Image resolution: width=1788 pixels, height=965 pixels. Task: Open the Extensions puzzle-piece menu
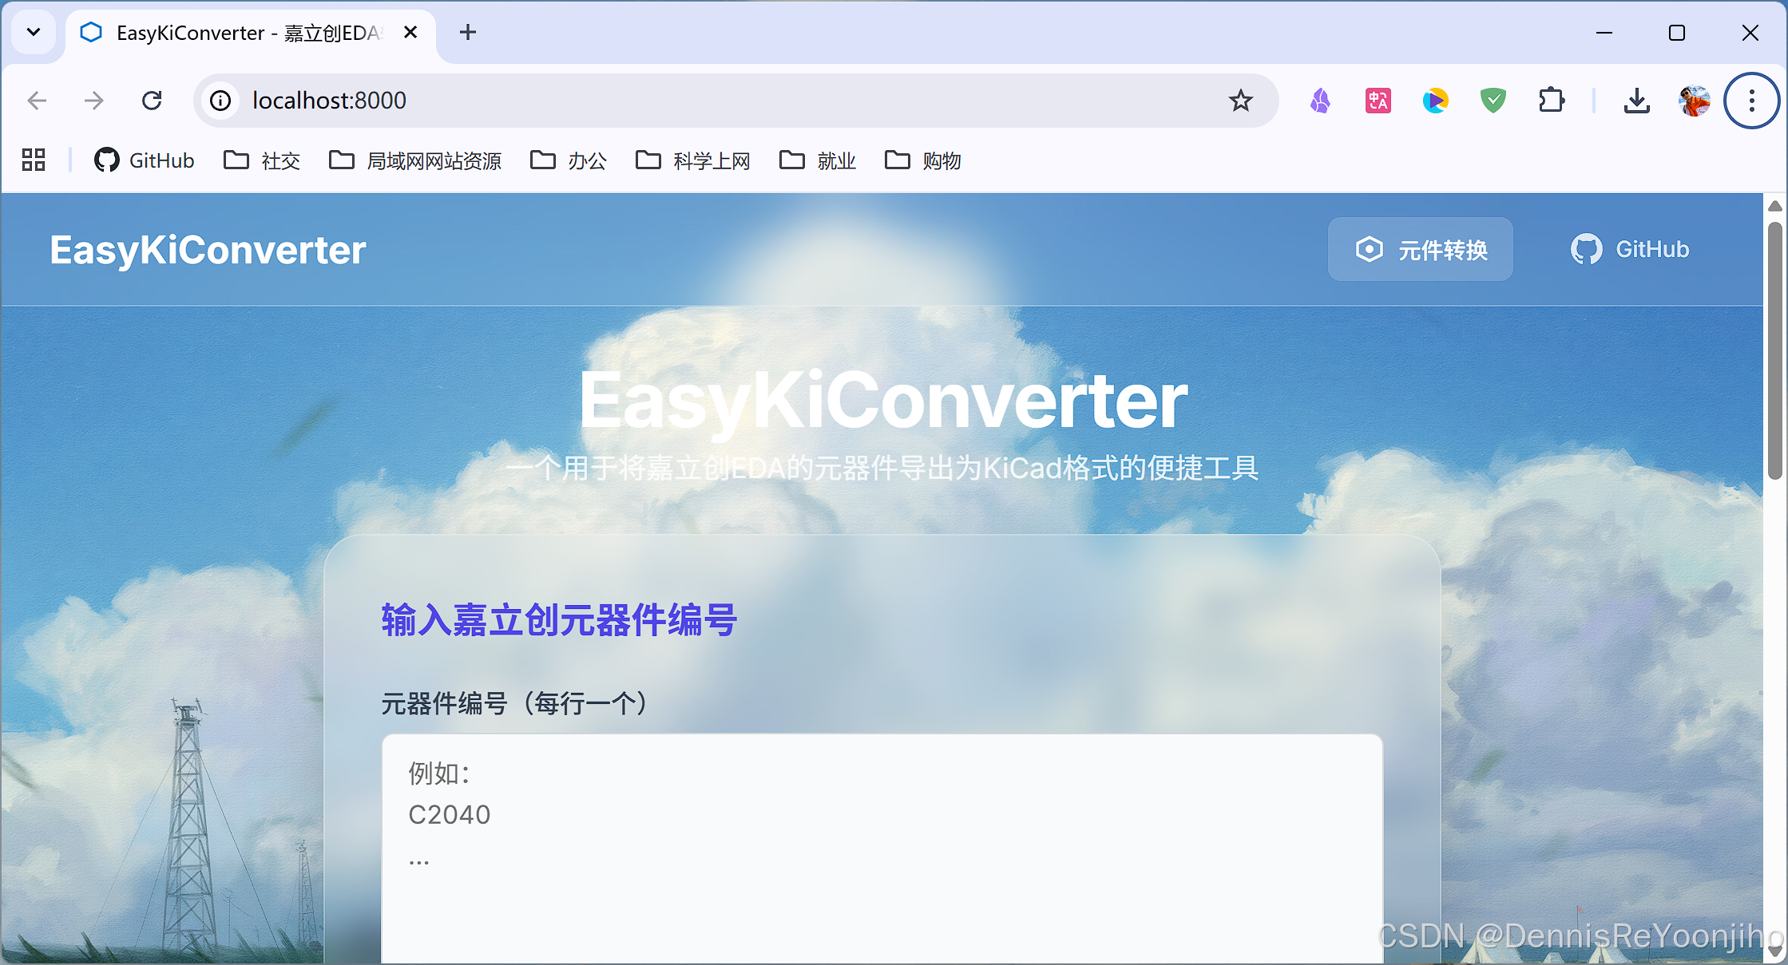tap(1551, 101)
